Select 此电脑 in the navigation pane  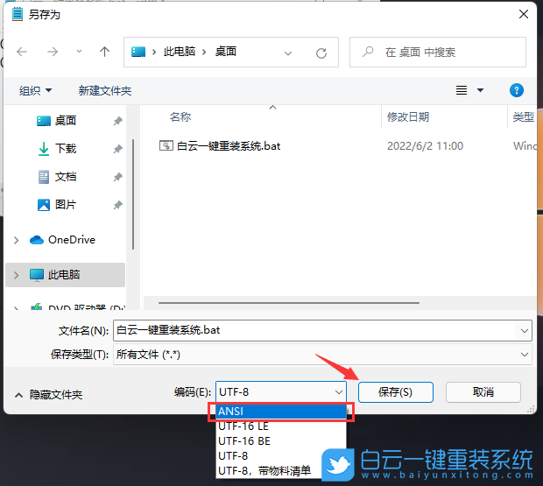coord(65,275)
